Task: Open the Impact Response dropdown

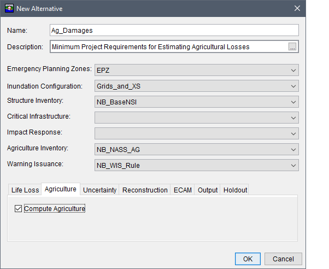Action: tap(197, 133)
